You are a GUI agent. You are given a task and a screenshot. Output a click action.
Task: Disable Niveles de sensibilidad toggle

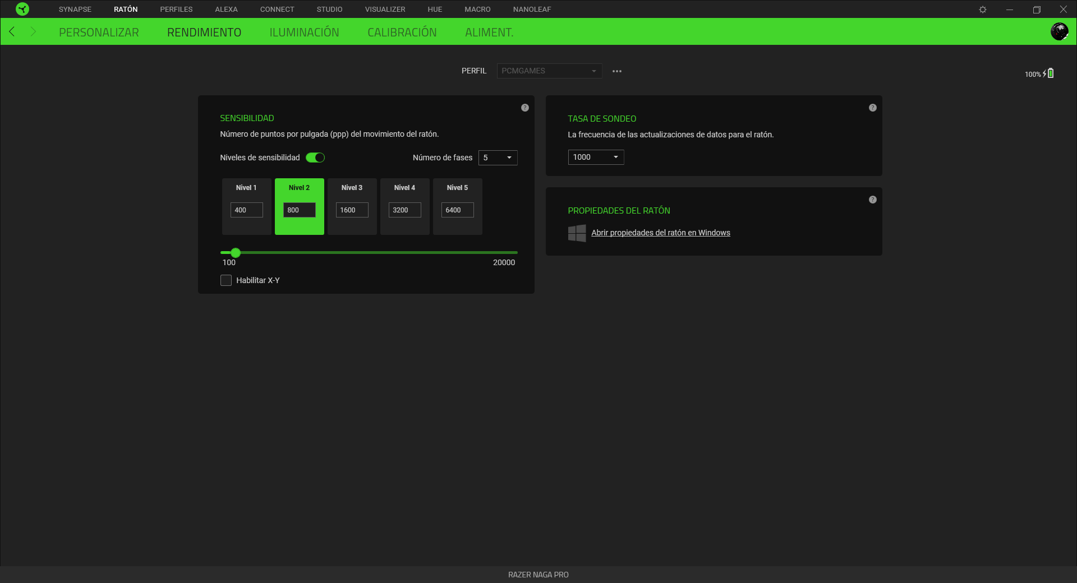[x=315, y=158]
